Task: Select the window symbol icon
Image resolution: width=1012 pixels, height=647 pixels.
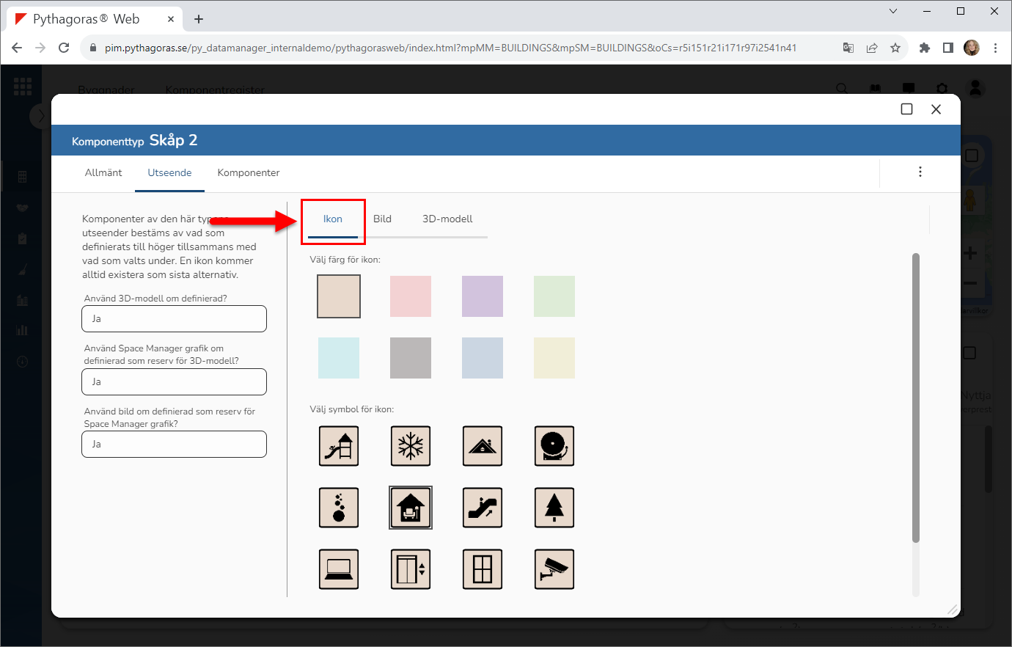Action: [483, 569]
